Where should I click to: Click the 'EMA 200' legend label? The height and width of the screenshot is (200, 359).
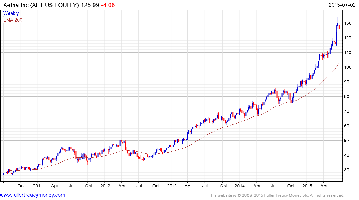[13, 20]
